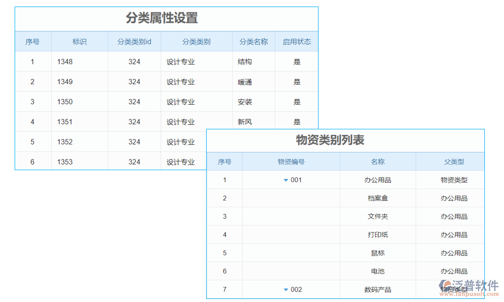Click the 序号 header in 分类属性设置

pos(33,41)
